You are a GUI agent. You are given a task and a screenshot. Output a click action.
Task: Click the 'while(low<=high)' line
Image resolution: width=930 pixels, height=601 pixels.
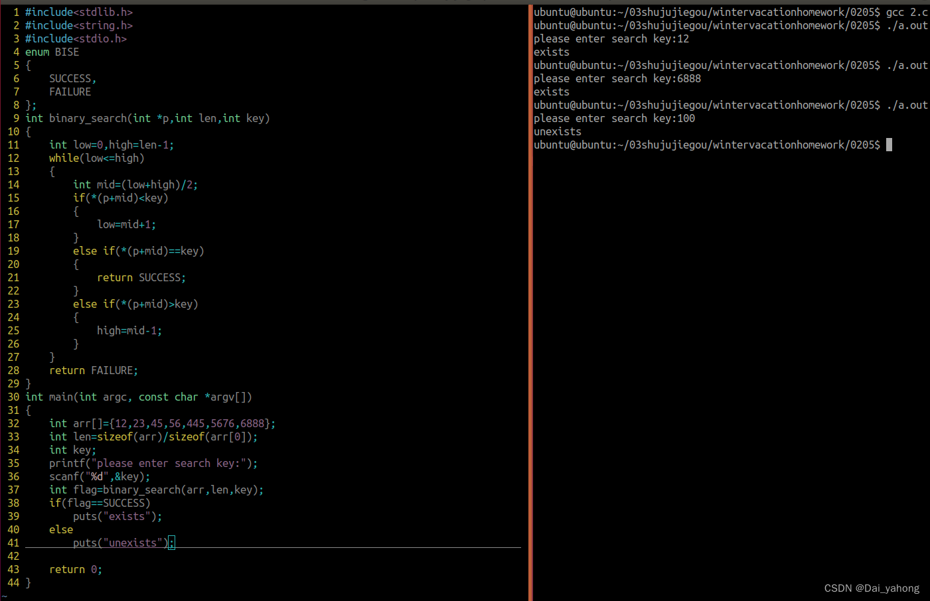(x=96, y=158)
